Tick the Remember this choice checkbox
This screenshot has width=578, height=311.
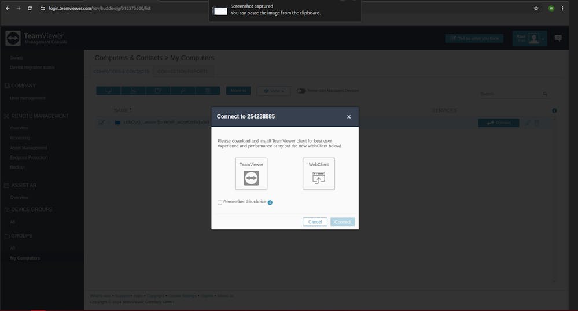220,202
